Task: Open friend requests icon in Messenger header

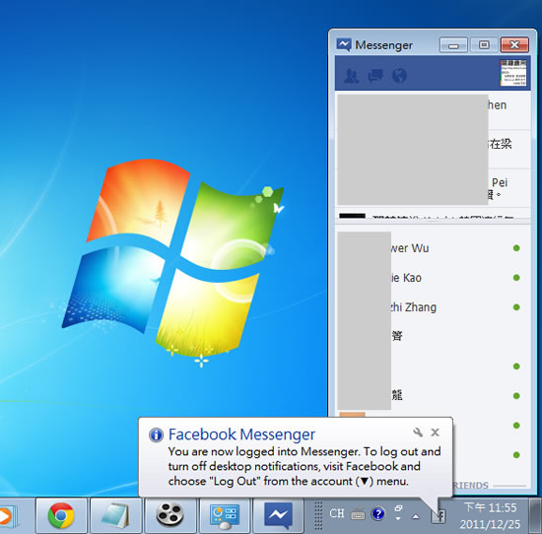Action: click(352, 76)
